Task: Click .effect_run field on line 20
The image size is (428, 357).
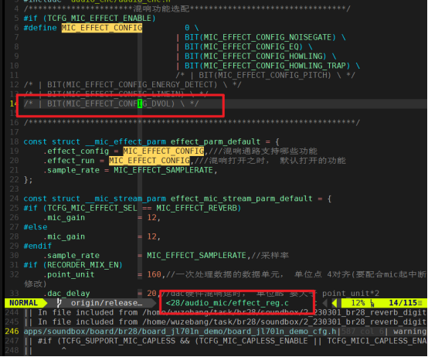Action: (x=69, y=161)
